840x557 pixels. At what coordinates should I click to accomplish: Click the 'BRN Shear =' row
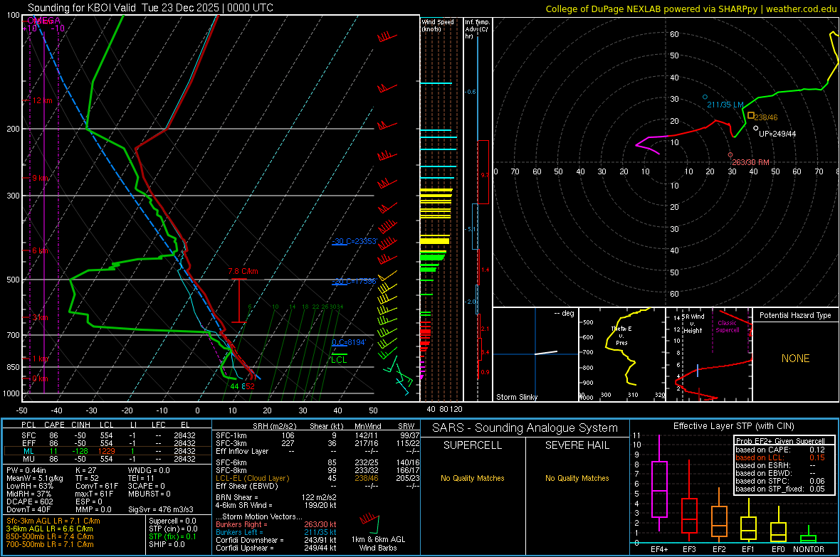click(x=276, y=497)
